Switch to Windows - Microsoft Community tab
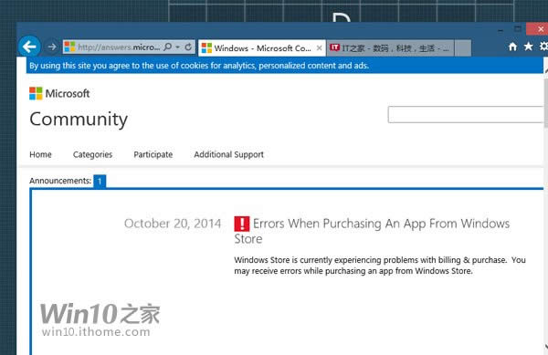Viewport: 548px width, 355px height. click(262, 47)
